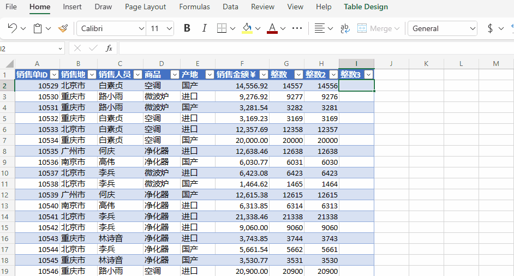The height and width of the screenshot is (276, 514).
Task: Apply the yellow fill color
Action: point(247,28)
